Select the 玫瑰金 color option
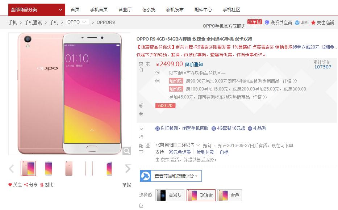Screen dimensions: 338x210 201,196
